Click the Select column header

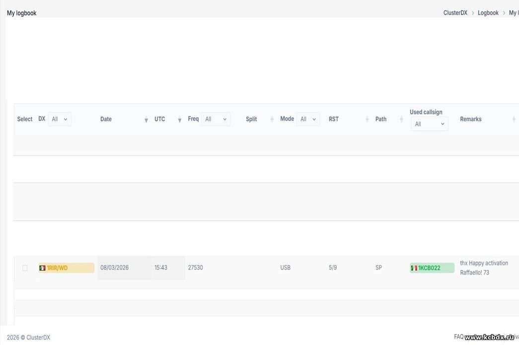pyautogui.click(x=25, y=119)
